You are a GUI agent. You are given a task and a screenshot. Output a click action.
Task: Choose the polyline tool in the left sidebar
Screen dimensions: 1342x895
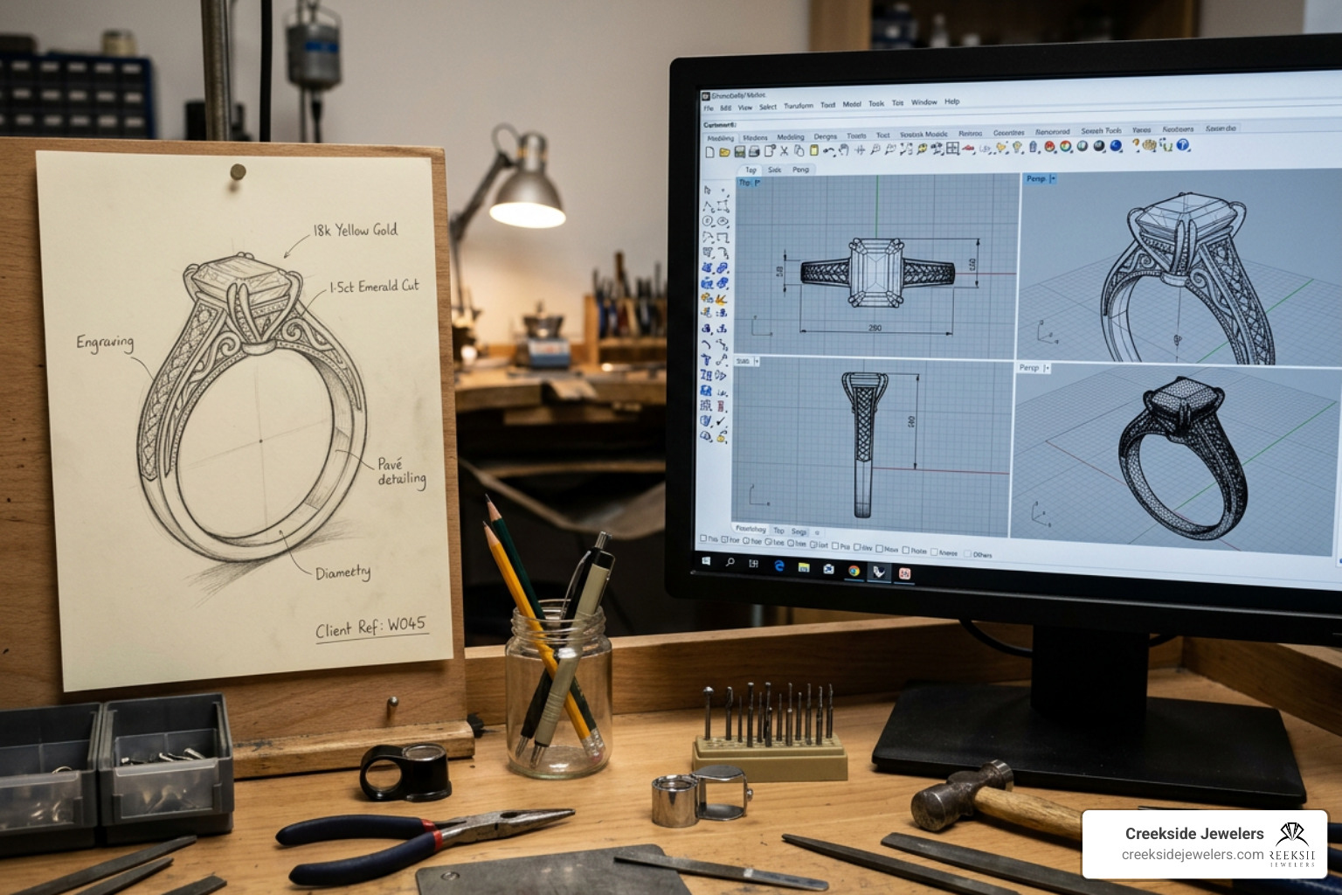(x=708, y=206)
